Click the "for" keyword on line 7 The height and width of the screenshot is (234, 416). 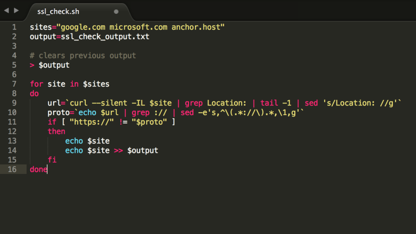36,84
